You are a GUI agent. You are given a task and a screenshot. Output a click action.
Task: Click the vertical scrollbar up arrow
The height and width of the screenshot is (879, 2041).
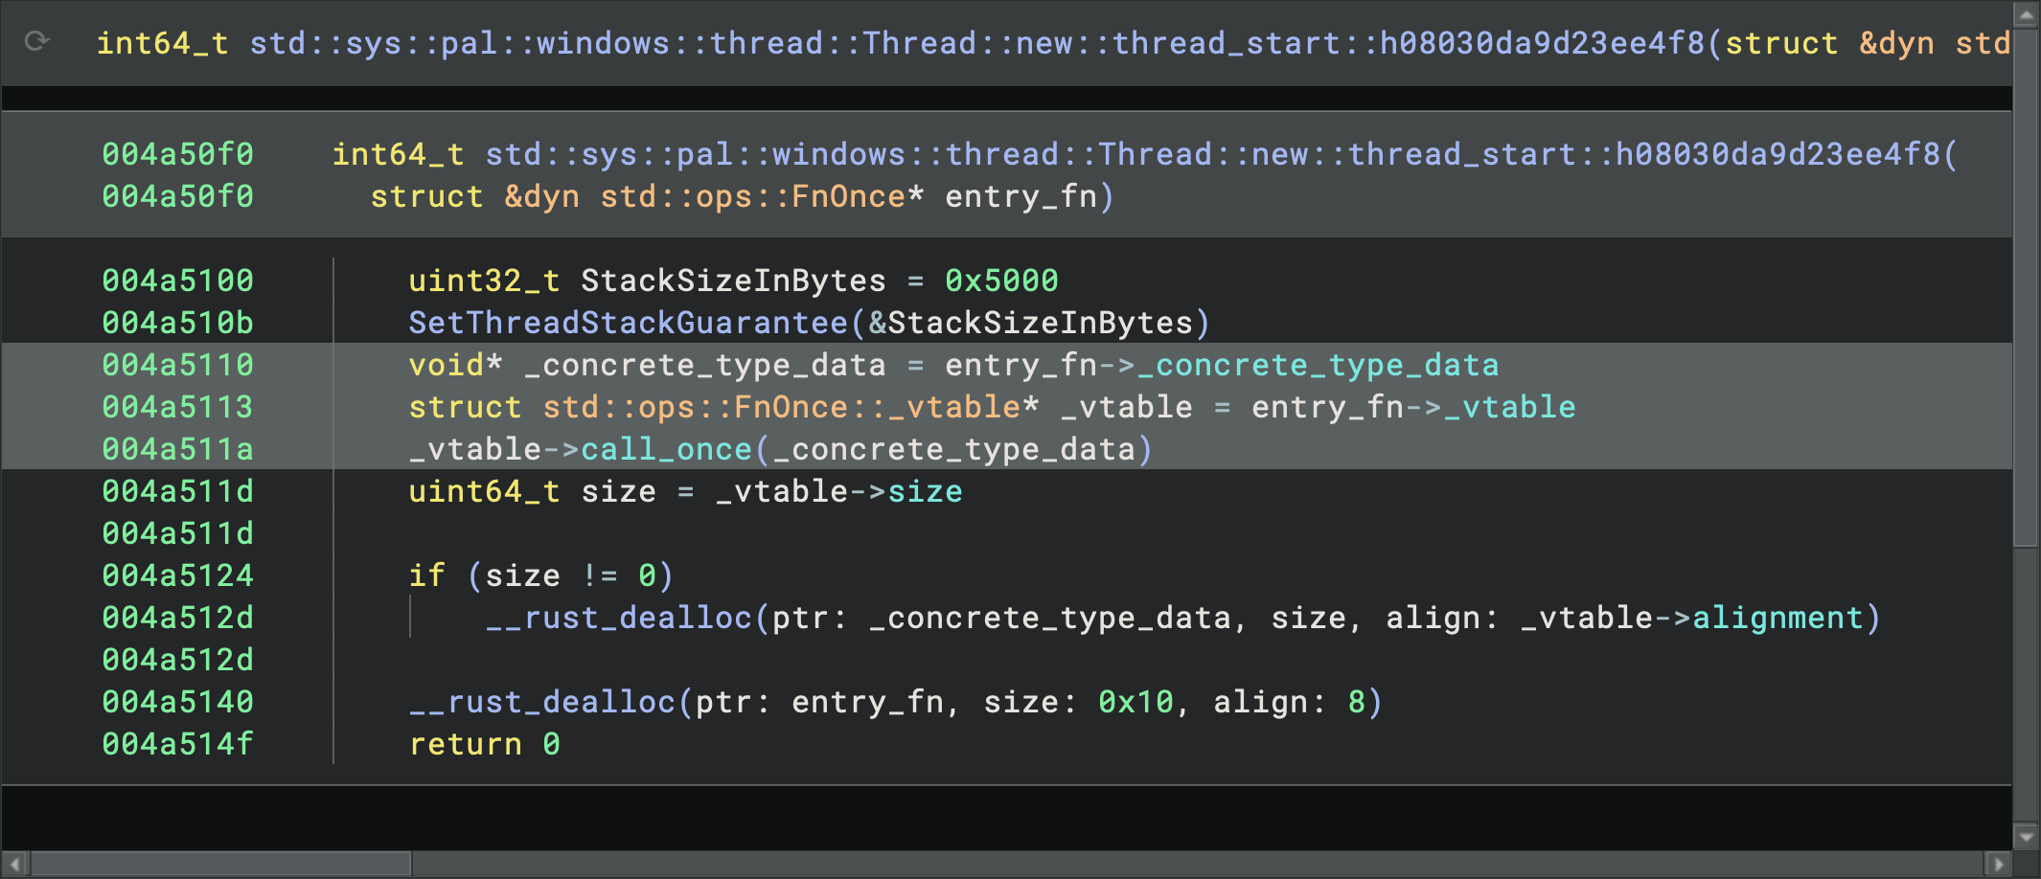pos(2026,15)
